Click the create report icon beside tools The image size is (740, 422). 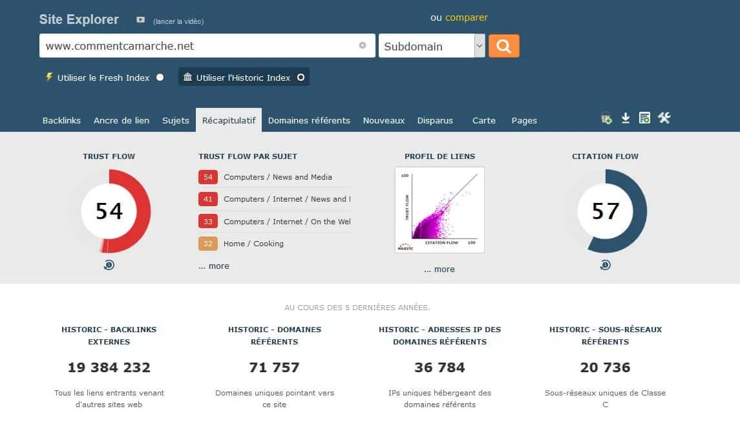point(644,118)
